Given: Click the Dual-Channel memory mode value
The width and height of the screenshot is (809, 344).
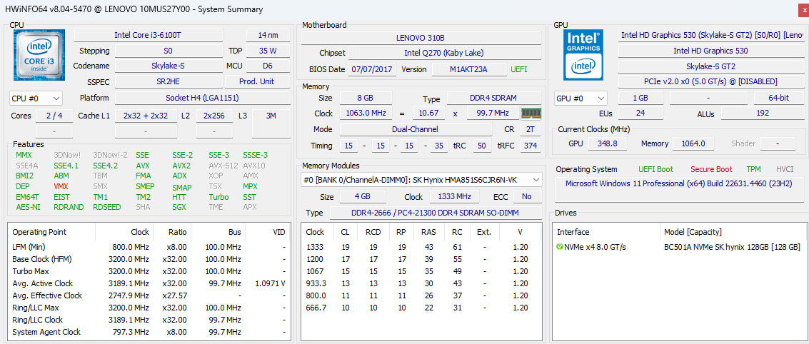Looking at the screenshot, I should [x=416, y=129].
